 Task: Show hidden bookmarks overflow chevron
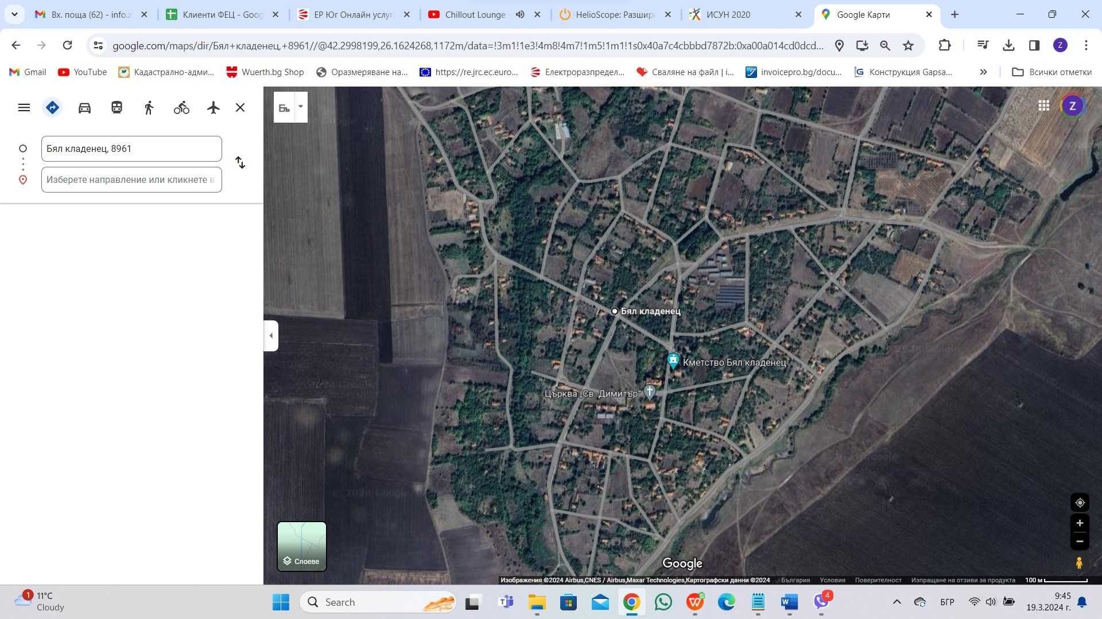click(983, 72)
